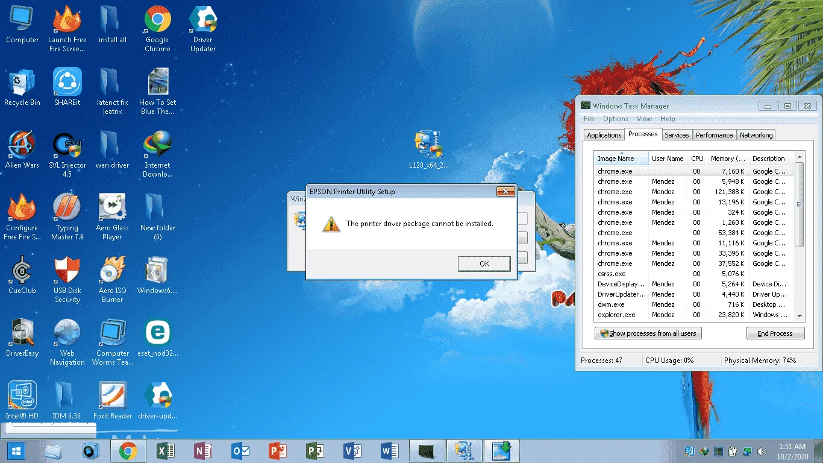Open the Driver Updater desktop icon
This screenshot has height=463, width=823.
coord(203,28)
